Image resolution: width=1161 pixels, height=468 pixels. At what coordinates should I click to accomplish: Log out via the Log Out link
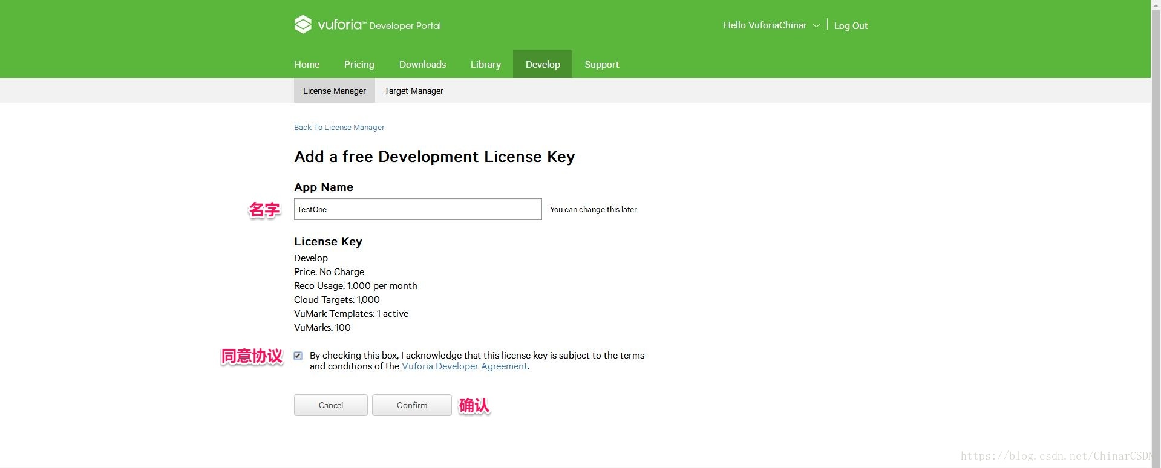[x=851, y=25]
